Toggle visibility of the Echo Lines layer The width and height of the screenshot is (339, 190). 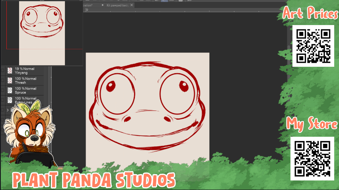(x=3, y=100)
